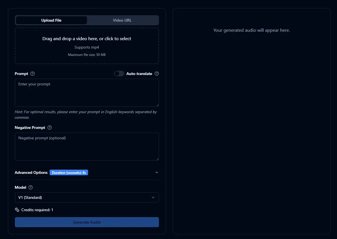Screen dimensions: 337x239
Task: Click the help icon next to Prompt
Action: [33, 74]
